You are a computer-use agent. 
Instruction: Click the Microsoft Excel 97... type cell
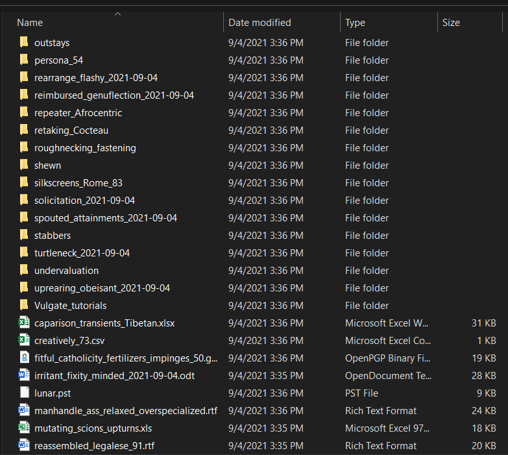387,428
